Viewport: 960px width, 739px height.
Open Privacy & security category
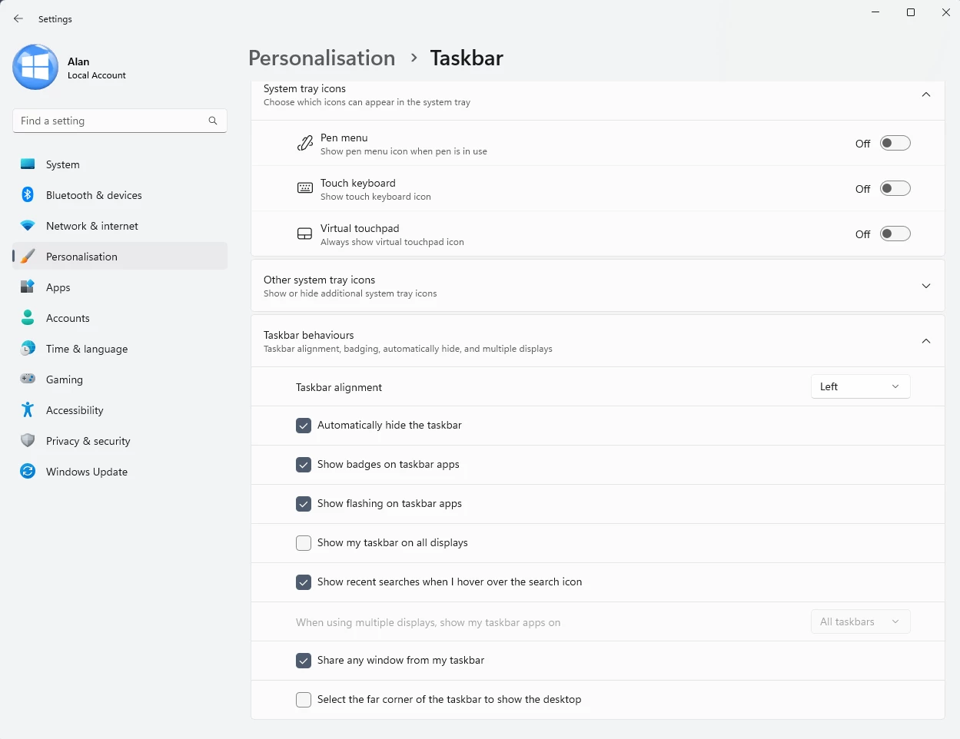point(120,441)
